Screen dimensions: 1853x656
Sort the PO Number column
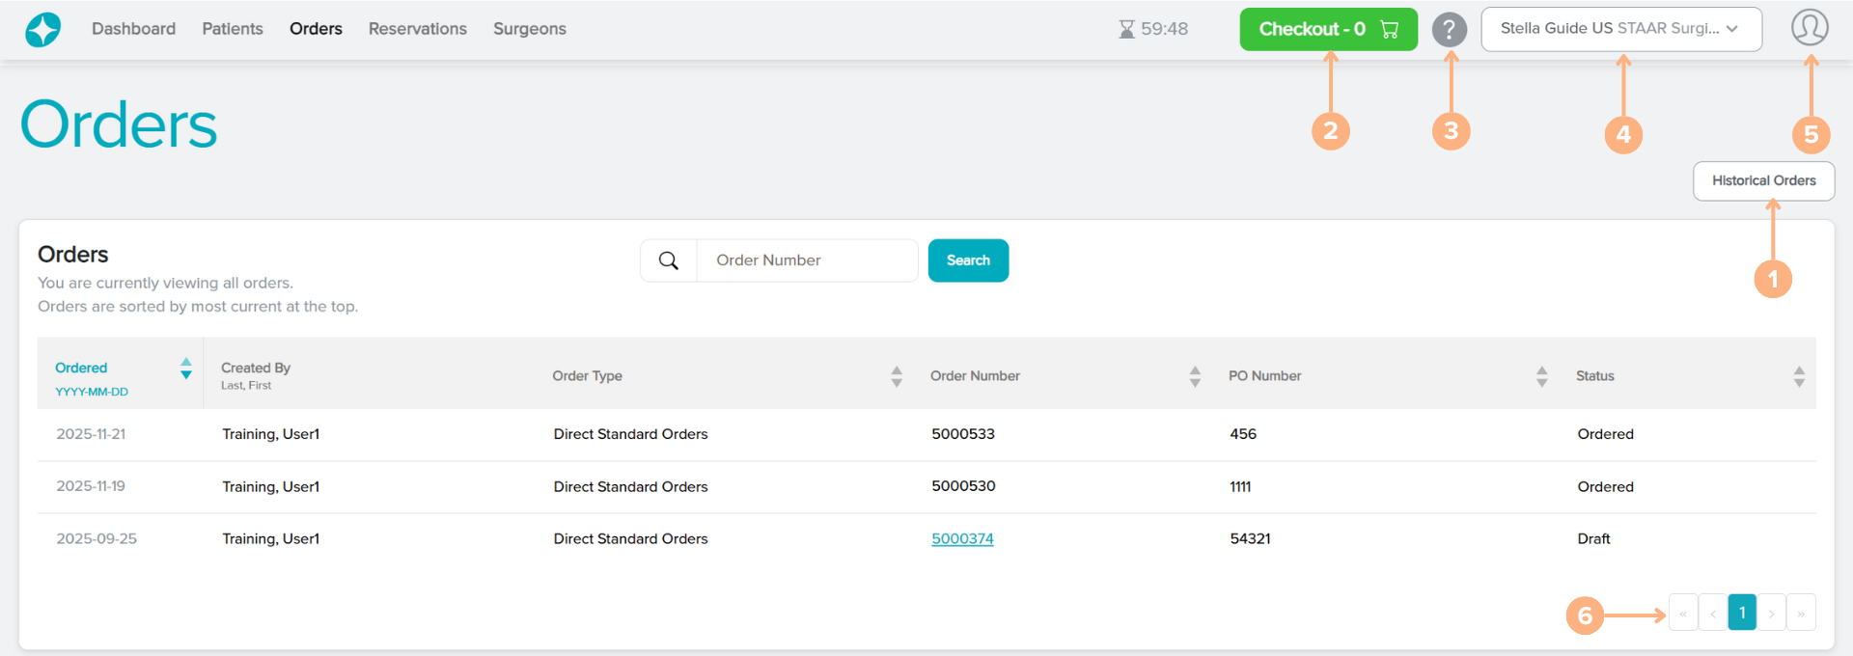[1541, 376]
